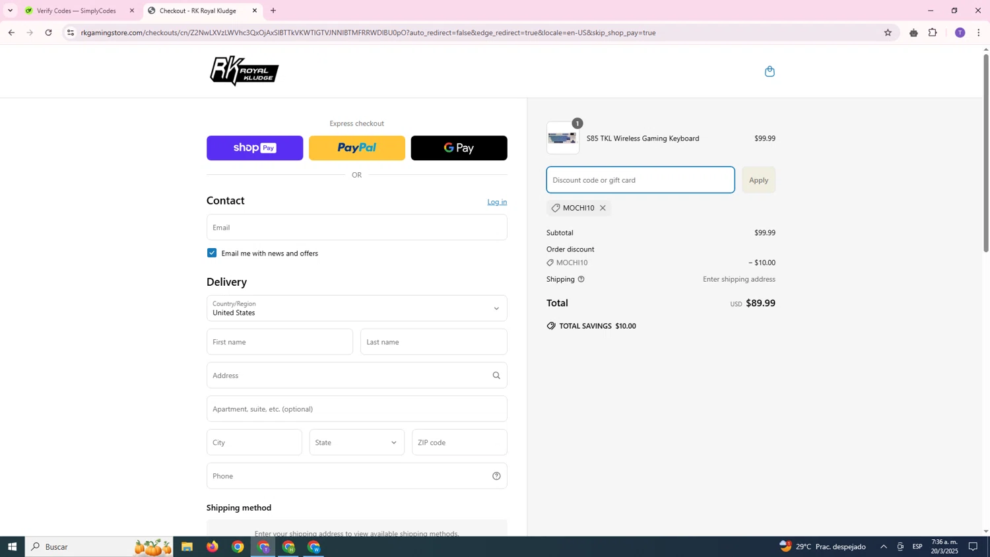Image resolution: width=990 pixels, height=557 pixels.
Task: Click the Apply discount button
Action: [758, 180]
